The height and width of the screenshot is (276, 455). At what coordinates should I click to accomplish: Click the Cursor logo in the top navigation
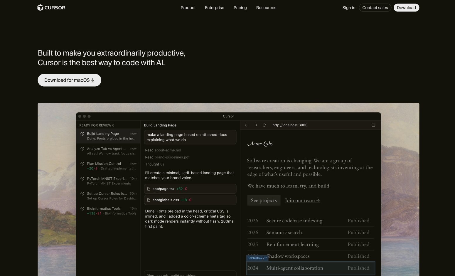51,8
